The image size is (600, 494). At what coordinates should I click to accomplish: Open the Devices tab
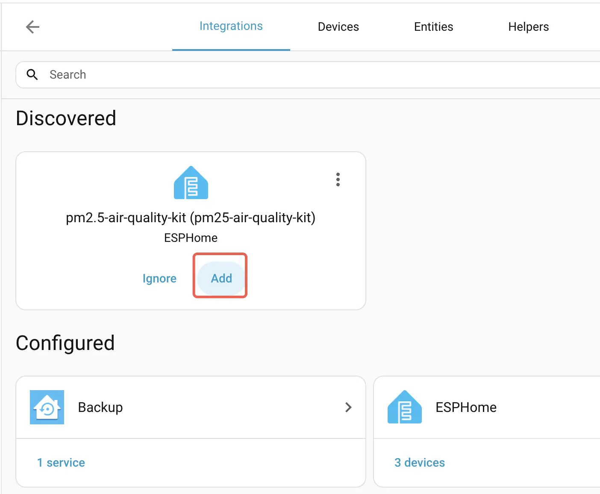coord(338,27)
